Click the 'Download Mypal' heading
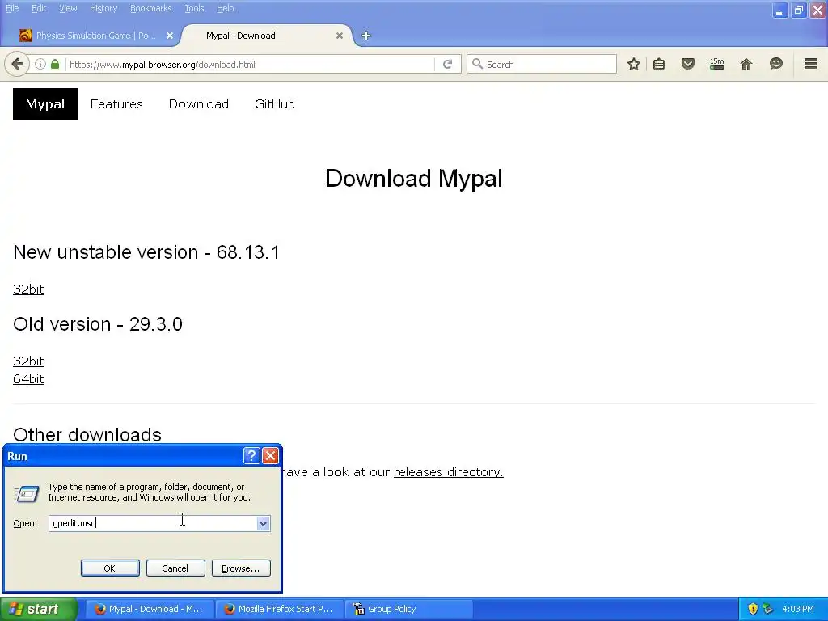828x621 pixels. (414, 179)
